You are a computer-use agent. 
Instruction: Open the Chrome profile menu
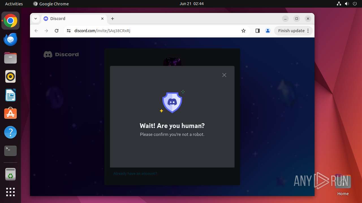coord(268,31)
